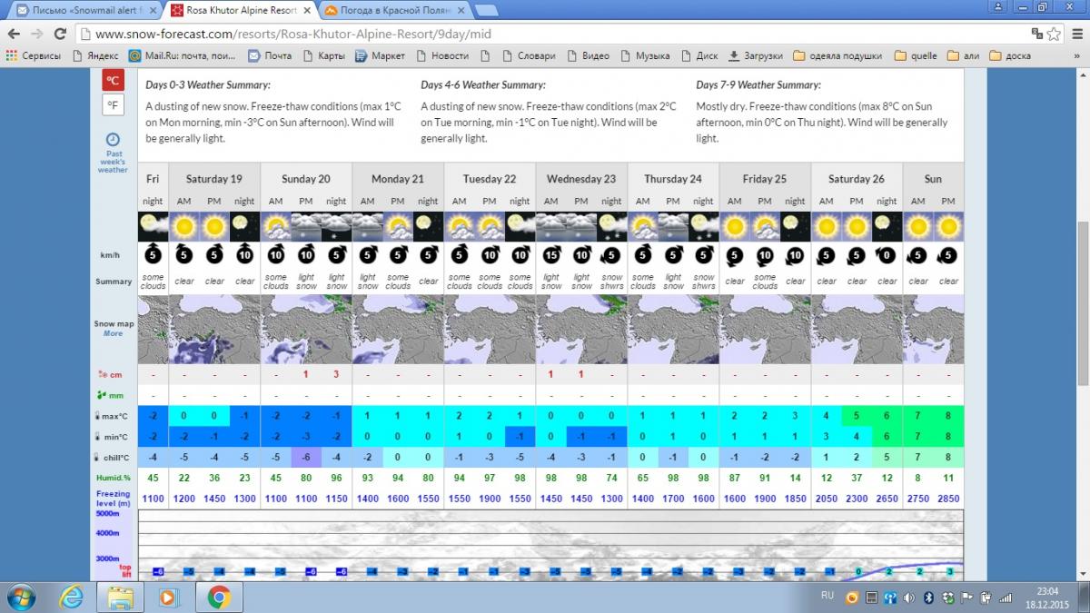
Task: Click the browser Forward arrow
Action: 37,34
